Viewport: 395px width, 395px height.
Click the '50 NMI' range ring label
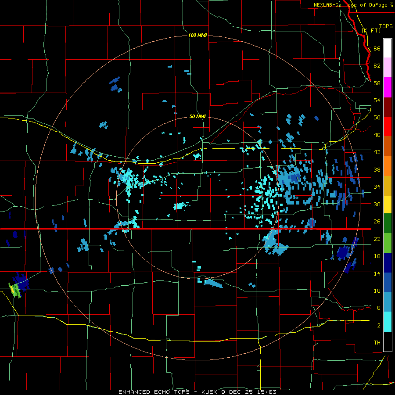tap(197, 116)
